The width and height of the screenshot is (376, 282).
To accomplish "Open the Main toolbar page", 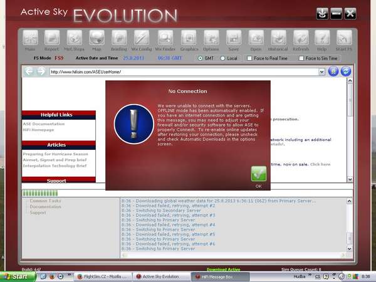I will (x=30, y=38).
